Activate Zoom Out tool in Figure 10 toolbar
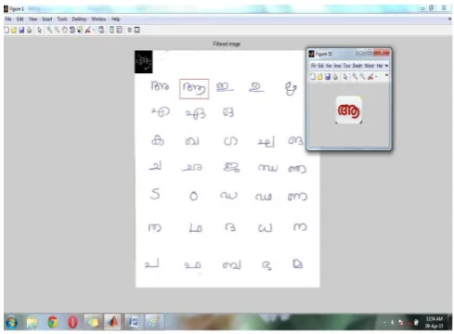 coord(362,77)
